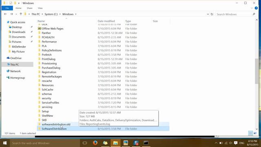
Task: Open Action Center notifications icon
Action: (x=236, y=143)
